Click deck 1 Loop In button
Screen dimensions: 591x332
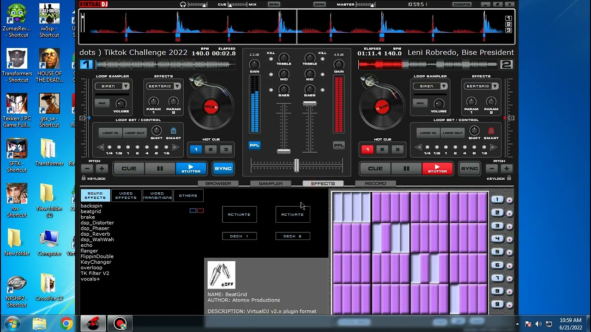[x=110, y=133]
